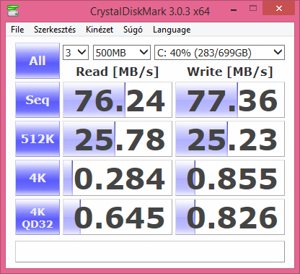Minimize the CrystalDiskMark window
The image size is (300, 274).
pyautogui.click(x=234, y=9)
